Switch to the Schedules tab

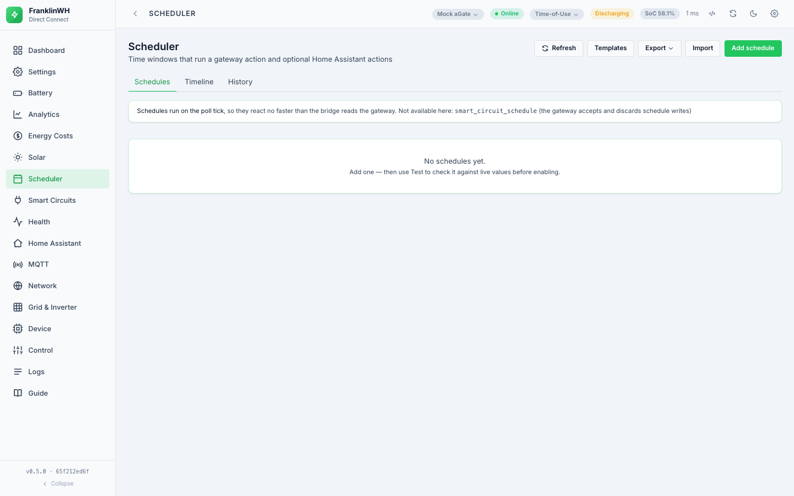[x=152, y=82]
